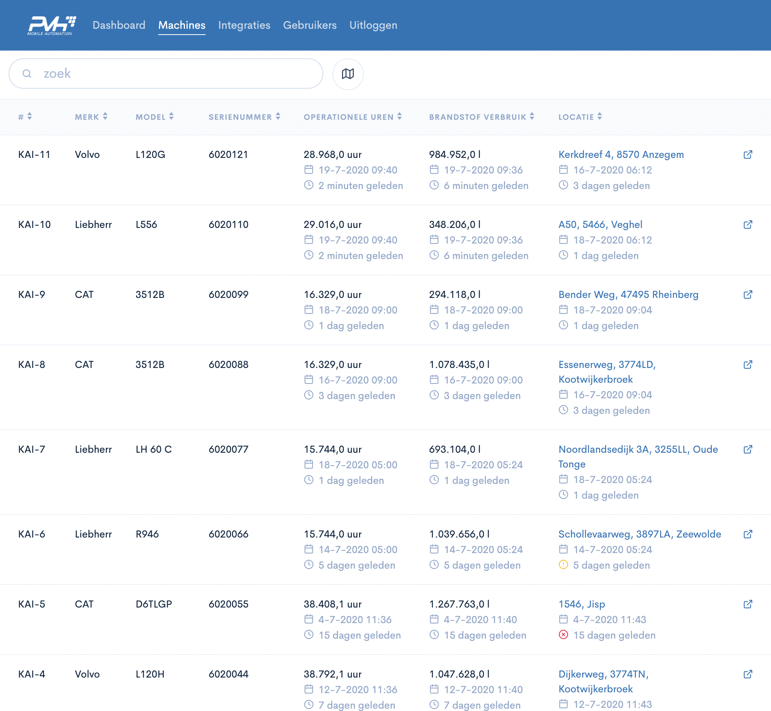Screen dimensions: 771x711
Task: Click calendar icon beside KAI-5 operational hours date
Action: click(x=309, y=619)
